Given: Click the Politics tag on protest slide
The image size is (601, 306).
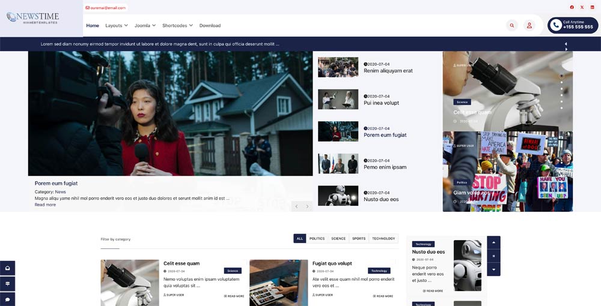Looking at the screenshot, I should click(462, 182).
